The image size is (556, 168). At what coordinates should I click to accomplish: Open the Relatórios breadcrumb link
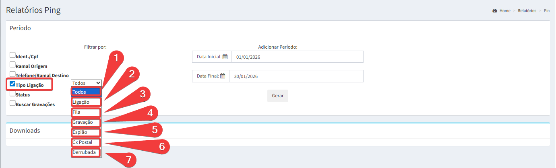(527, 11)
